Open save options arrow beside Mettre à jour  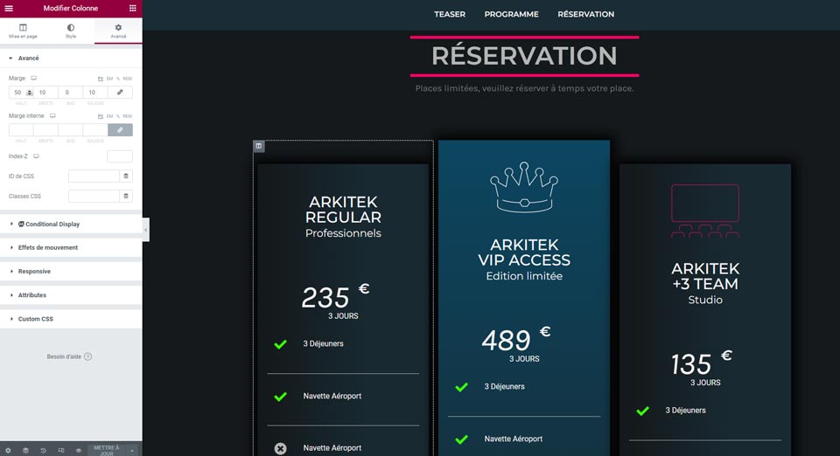tap(132, 451)
